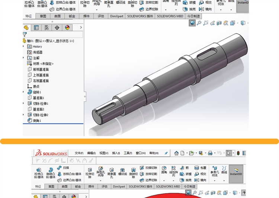
Task: Open dropdown under 参考几何体 in lower window
Action: point(215,181)
